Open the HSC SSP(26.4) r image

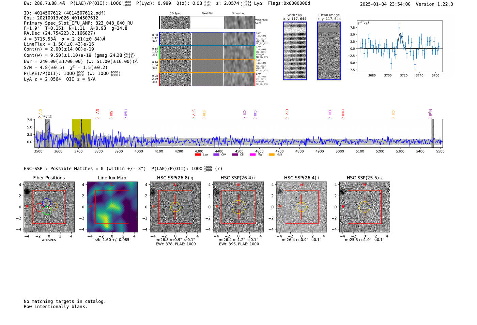(x=238, y=207)
